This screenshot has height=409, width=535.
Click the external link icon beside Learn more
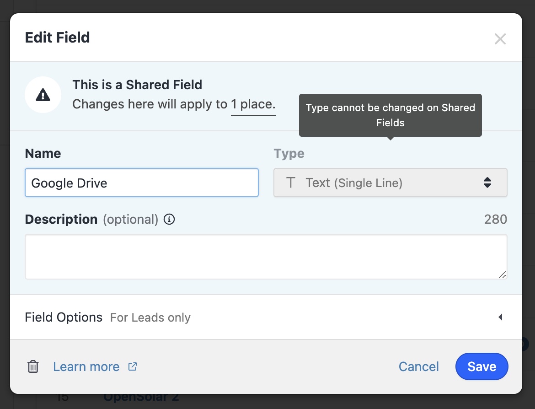[x=133, y=366]
